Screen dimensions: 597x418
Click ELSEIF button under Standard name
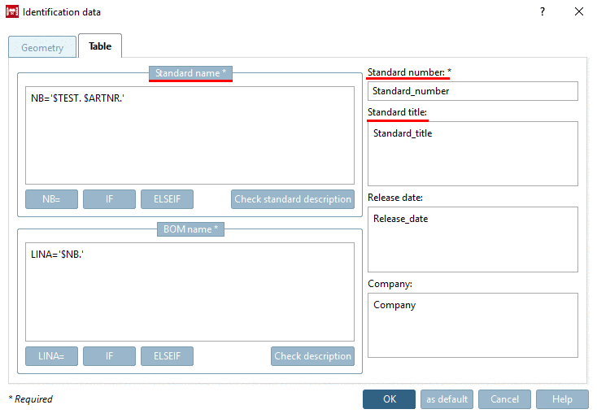[x=167, y=199]
